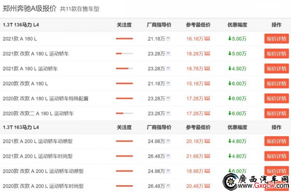Open 报价详情 for 2021款 A 200 L 运动轿车动感型

pyautogui.click(x=276, y=141)
